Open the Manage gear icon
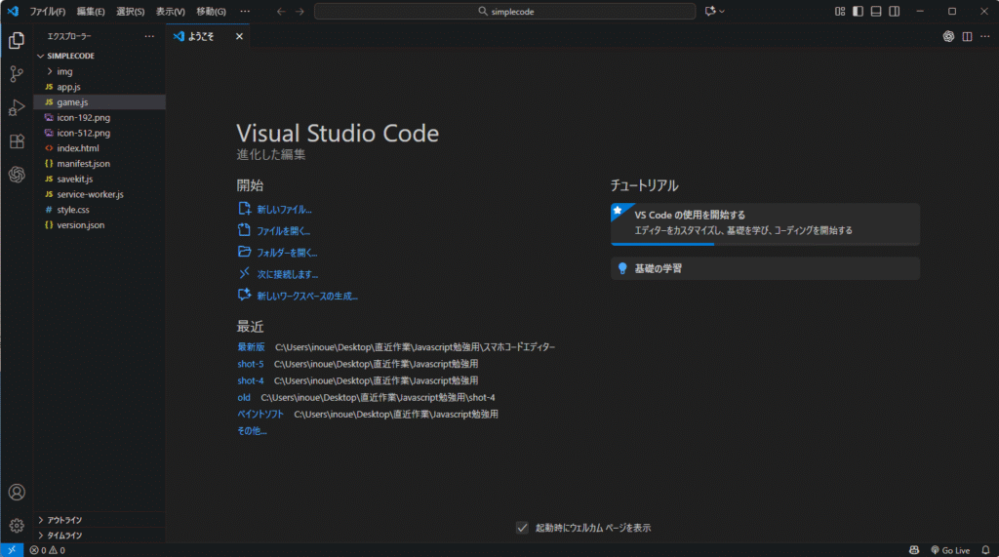The width and height of the screenshot is (999, 557). click(x=17, y=526)
